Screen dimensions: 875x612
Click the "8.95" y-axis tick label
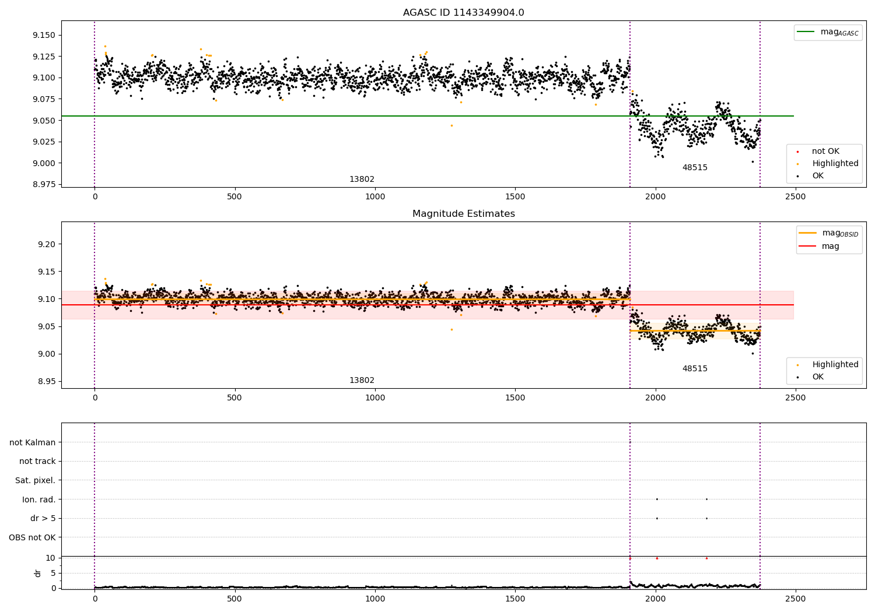pos(46,382)
